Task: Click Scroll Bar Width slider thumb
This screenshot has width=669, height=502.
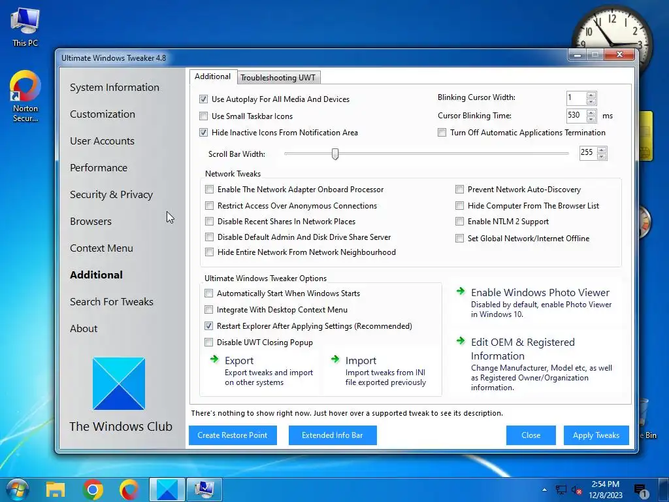Action: click(335, 154)
